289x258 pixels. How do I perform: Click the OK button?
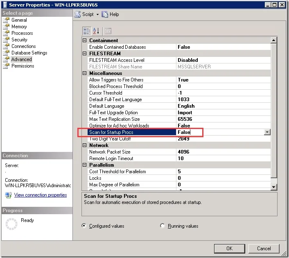230,249
